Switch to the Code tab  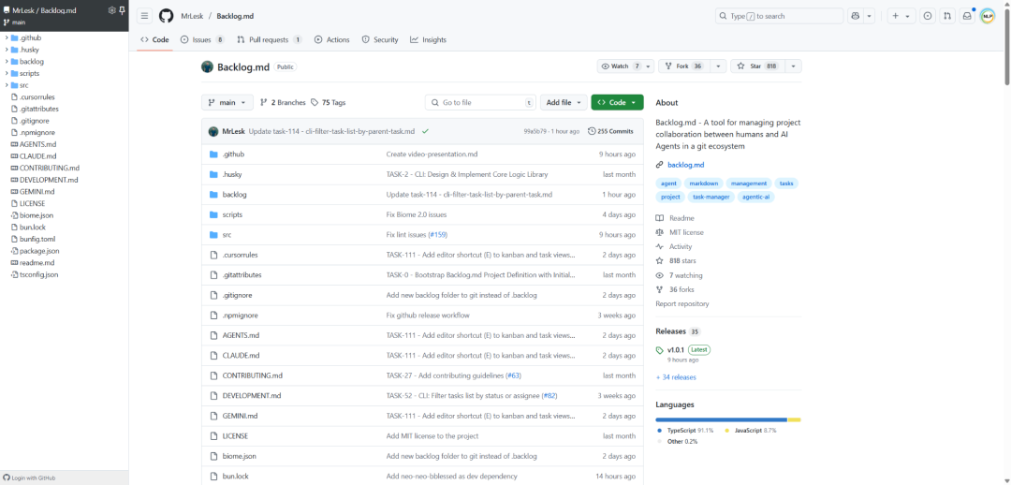tap(154, 39)
